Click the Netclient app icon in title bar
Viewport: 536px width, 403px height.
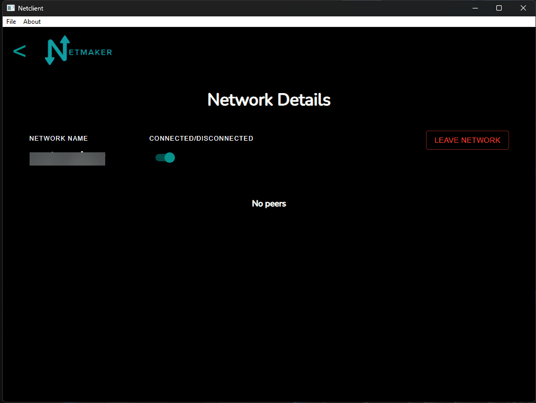[x=11, y=8]
